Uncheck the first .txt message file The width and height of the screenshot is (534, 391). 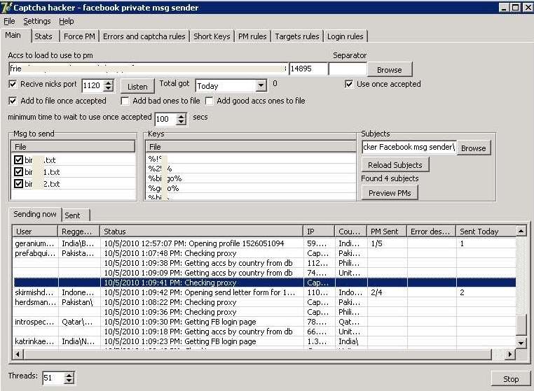click(x=18, y=159)
